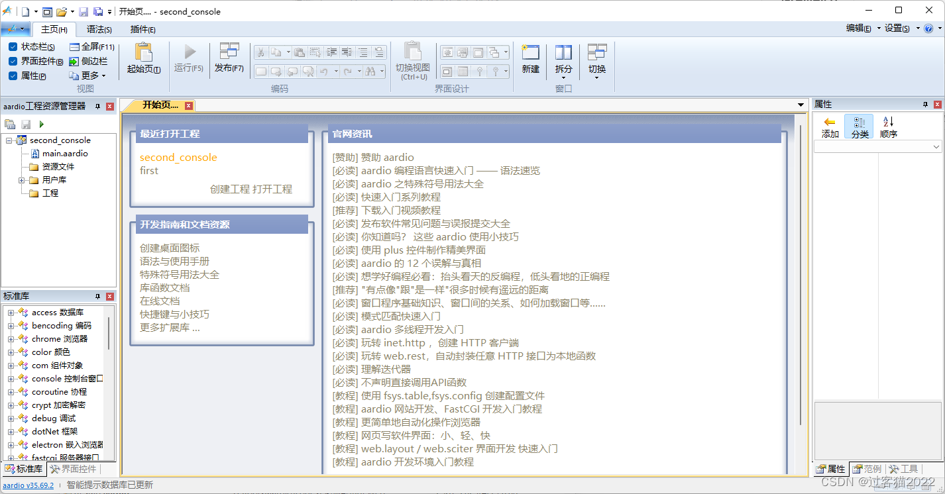Switch to the 工具 tab in properties panel
Image resolution: width=945 pixels, height=494 pixels.
(x=903, y=469)
